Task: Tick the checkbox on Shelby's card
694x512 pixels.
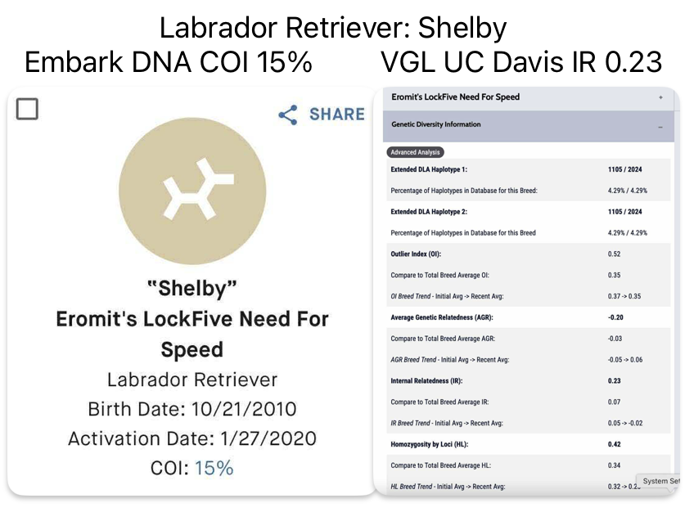Action: 27,108
